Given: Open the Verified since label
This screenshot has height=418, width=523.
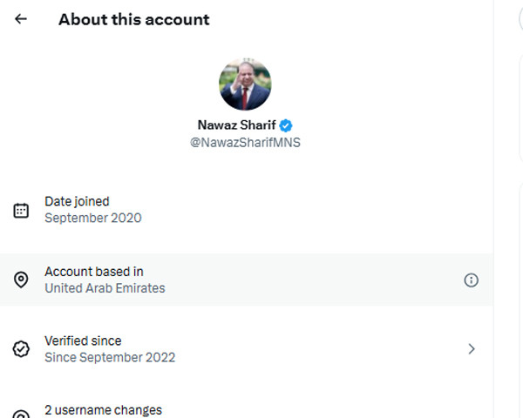Looking at the screenshot, I should [83, 340].
